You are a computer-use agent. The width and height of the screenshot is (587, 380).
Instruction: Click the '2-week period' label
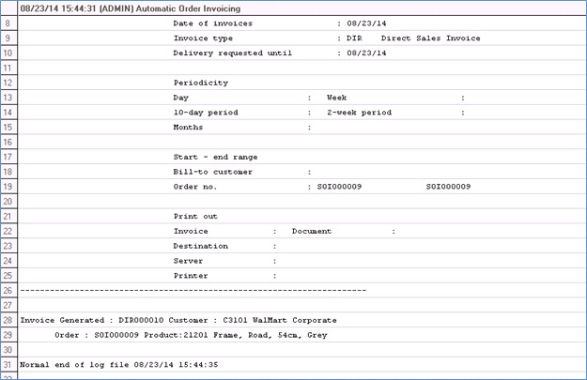point(360,113)
